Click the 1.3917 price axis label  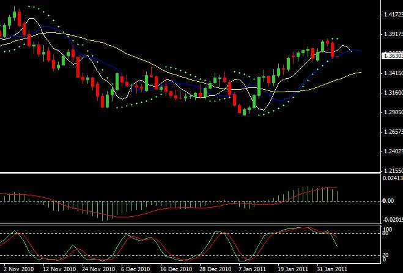[393, 34]
